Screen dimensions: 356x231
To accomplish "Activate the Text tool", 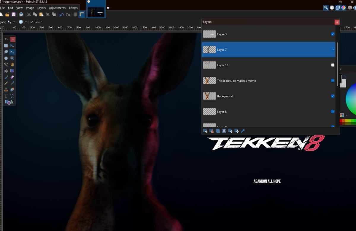I will (6, 96).
